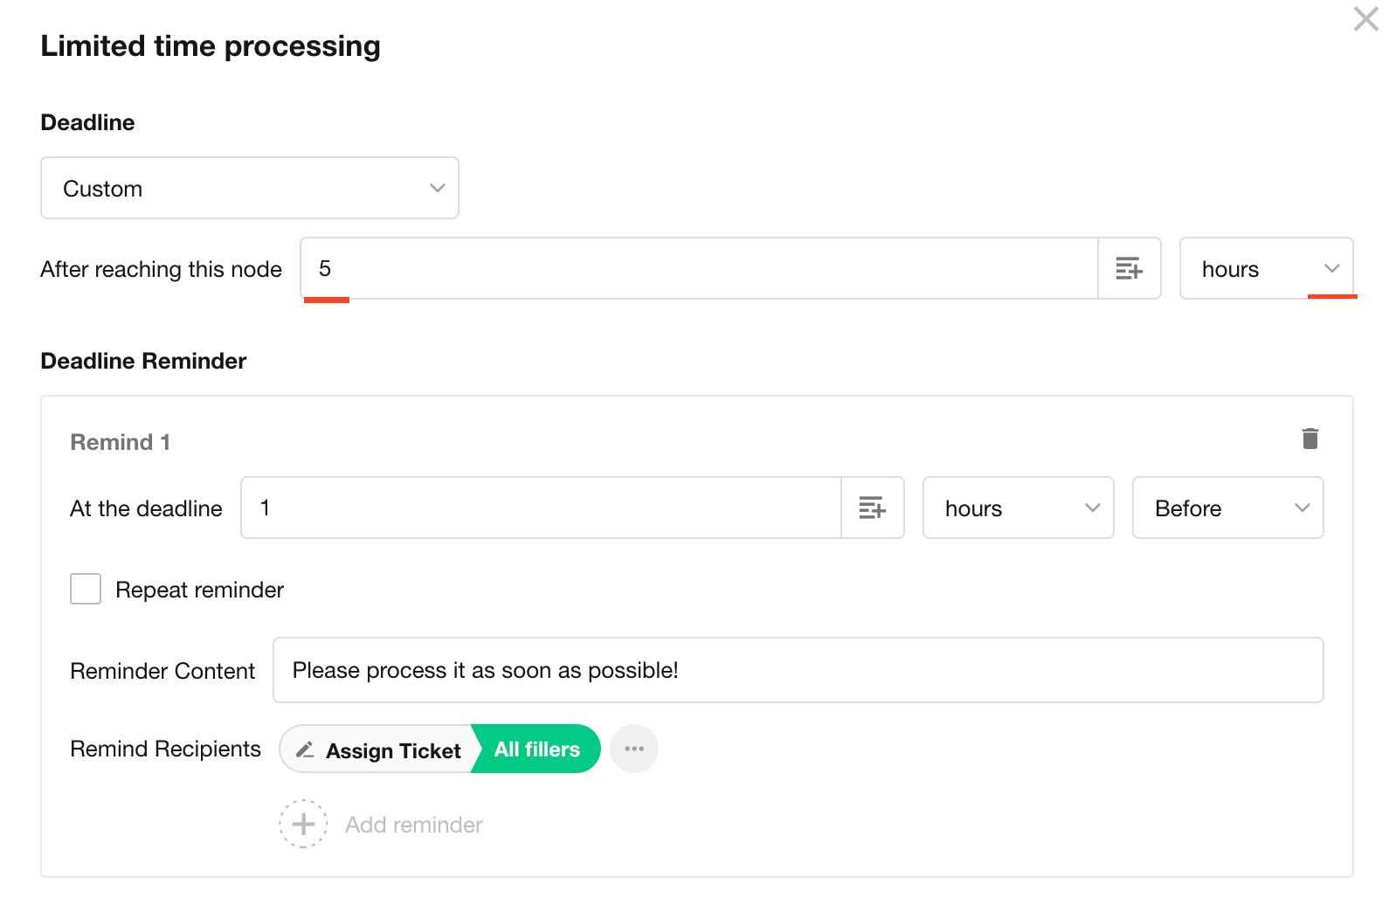Image resolution: width=1389 pixels, height=898 pixels.
Task: Click insert-field icon beside reminder offset
Action: (x=872, y=508)
